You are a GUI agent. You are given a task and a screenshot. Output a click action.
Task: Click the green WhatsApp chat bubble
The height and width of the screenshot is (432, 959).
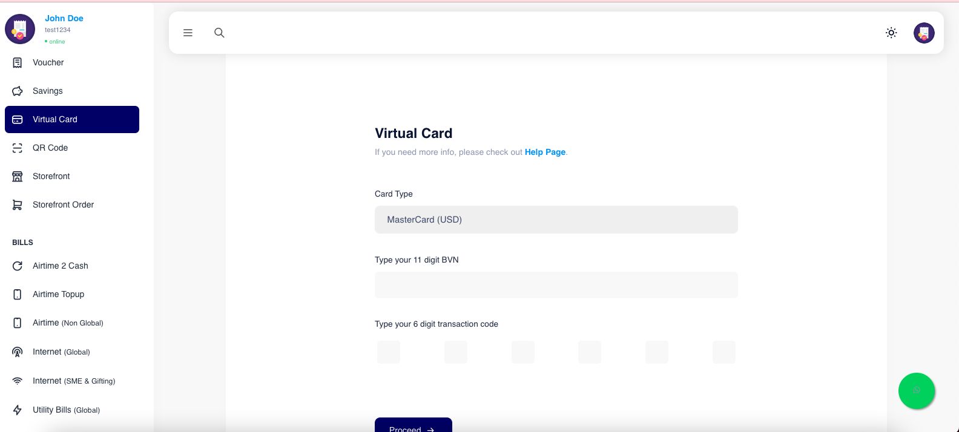[916, 390]
